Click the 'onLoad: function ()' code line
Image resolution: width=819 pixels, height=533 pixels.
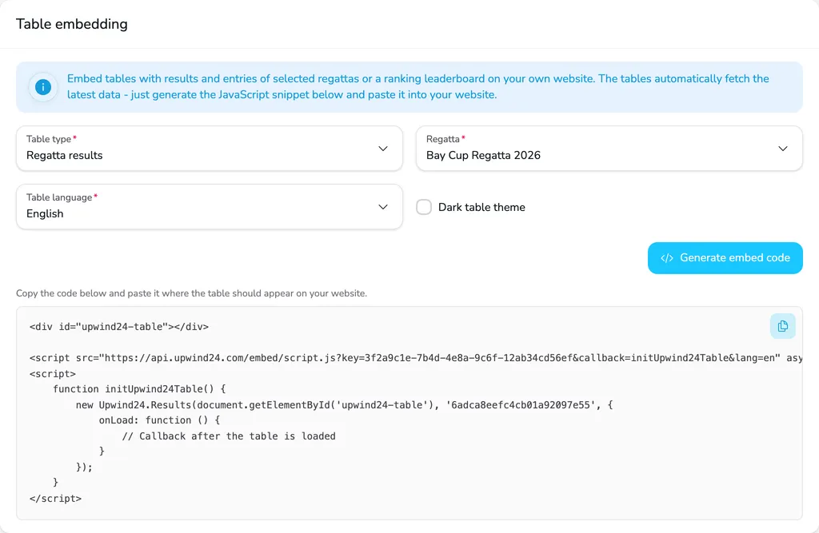tap(159, 420)
